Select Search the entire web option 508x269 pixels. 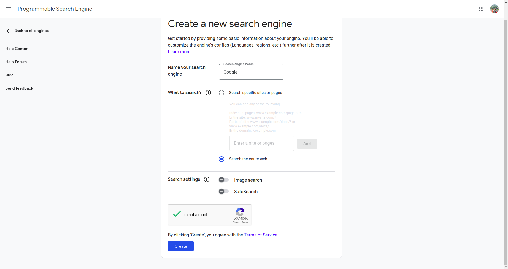(x=221, y=159)
